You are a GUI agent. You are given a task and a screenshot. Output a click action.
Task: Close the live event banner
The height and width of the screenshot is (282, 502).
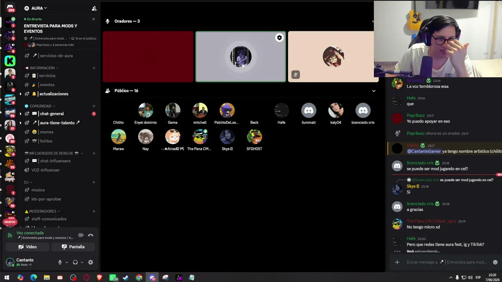[x=93, y=19]
